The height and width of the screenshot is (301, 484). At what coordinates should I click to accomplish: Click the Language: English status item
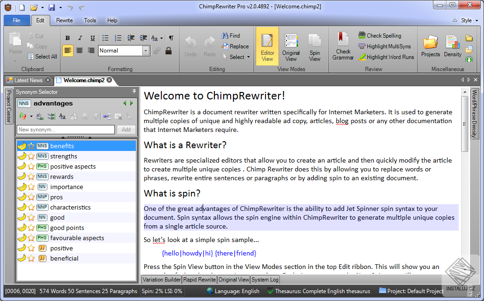pos(233,291)
